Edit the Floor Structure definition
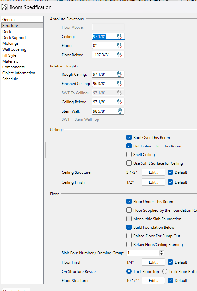The image size is (197, 291). pos(153,281)
